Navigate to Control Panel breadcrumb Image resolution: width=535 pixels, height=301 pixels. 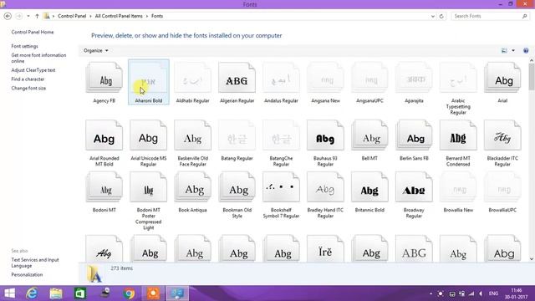point(72,16)
